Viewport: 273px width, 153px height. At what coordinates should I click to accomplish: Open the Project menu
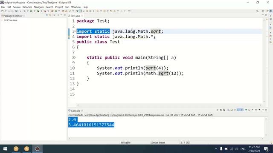(59, 7)
